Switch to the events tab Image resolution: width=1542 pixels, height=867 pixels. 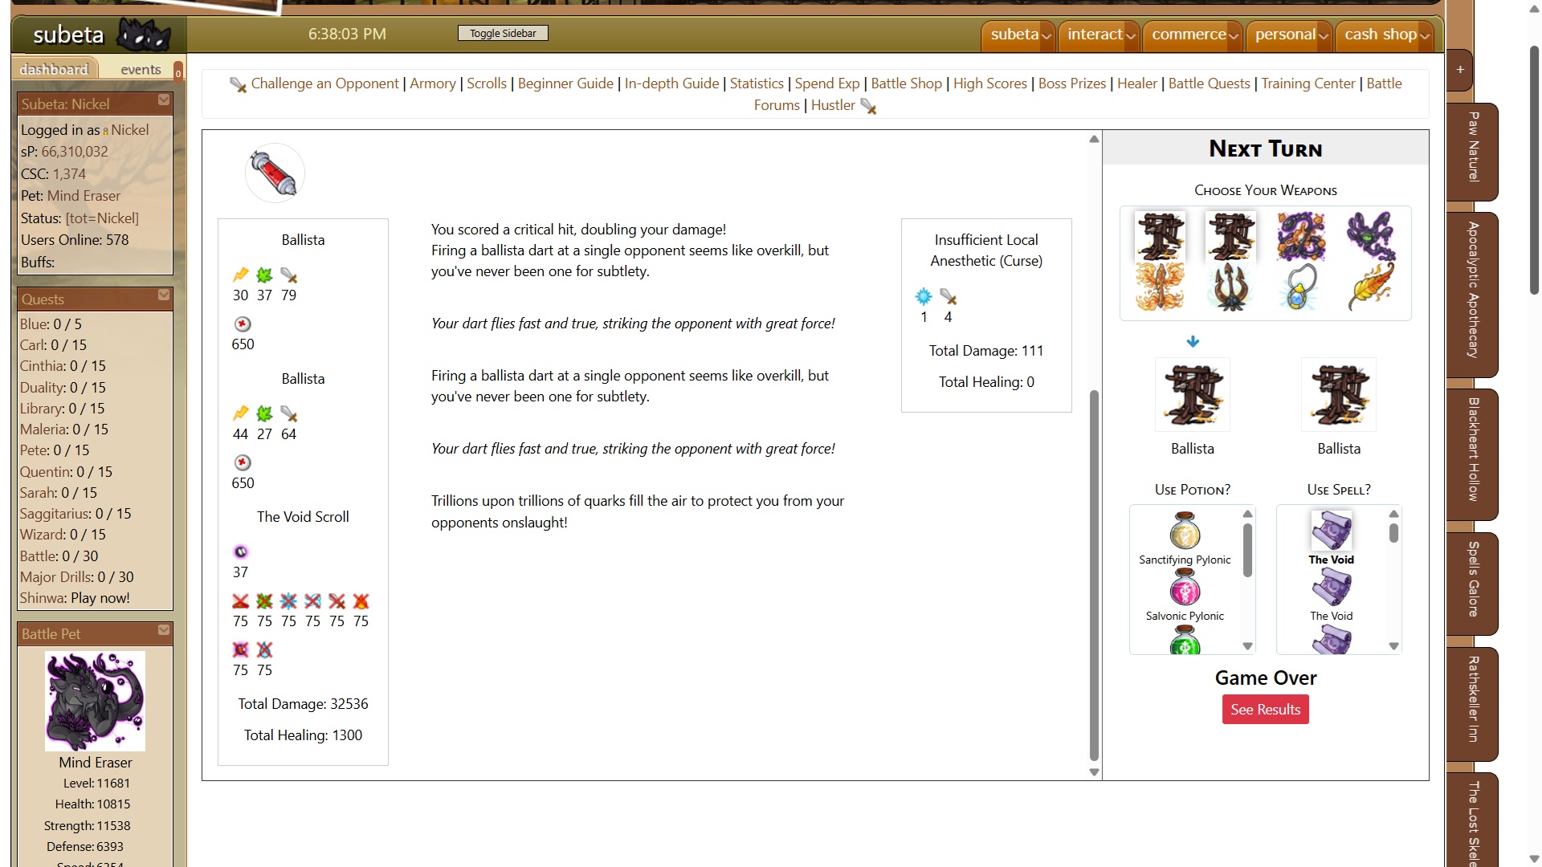(x=141, y=70)
